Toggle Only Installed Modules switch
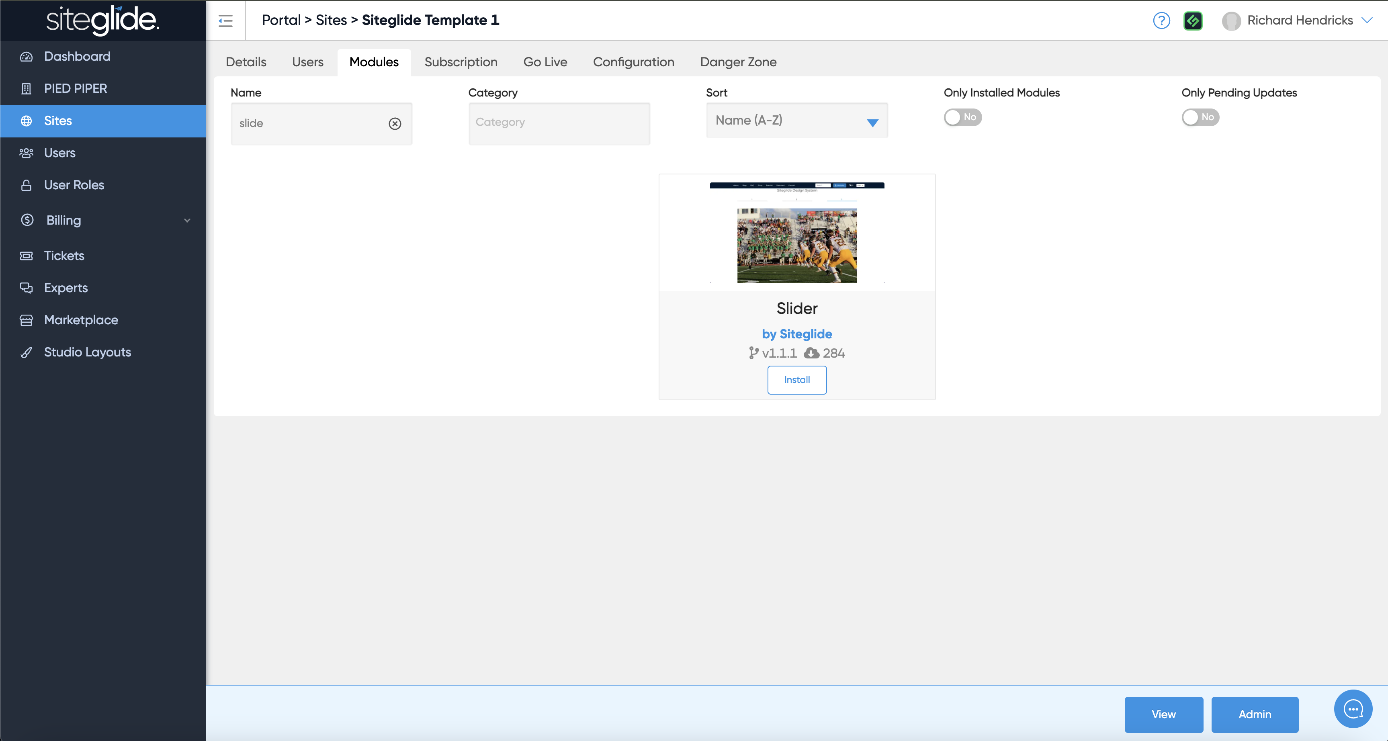 click(962, 117)
